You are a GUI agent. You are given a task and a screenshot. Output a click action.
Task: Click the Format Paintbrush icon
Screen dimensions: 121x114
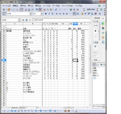[x=56, y=9]
